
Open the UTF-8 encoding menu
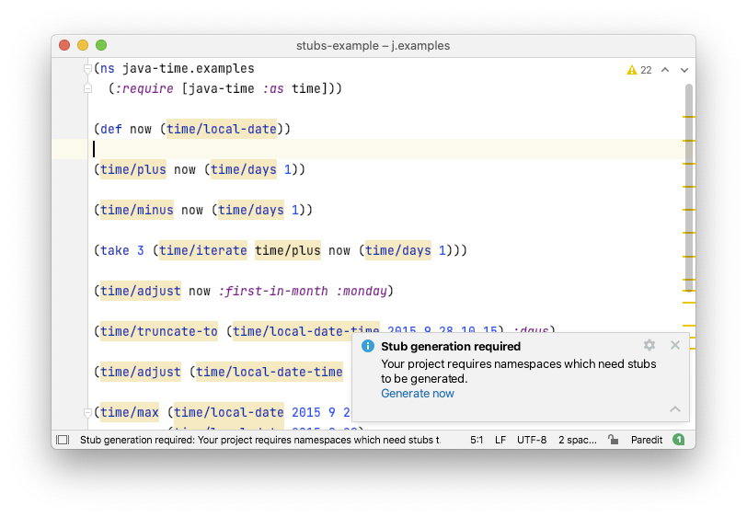pyautogui.click(x=532, y=440)
